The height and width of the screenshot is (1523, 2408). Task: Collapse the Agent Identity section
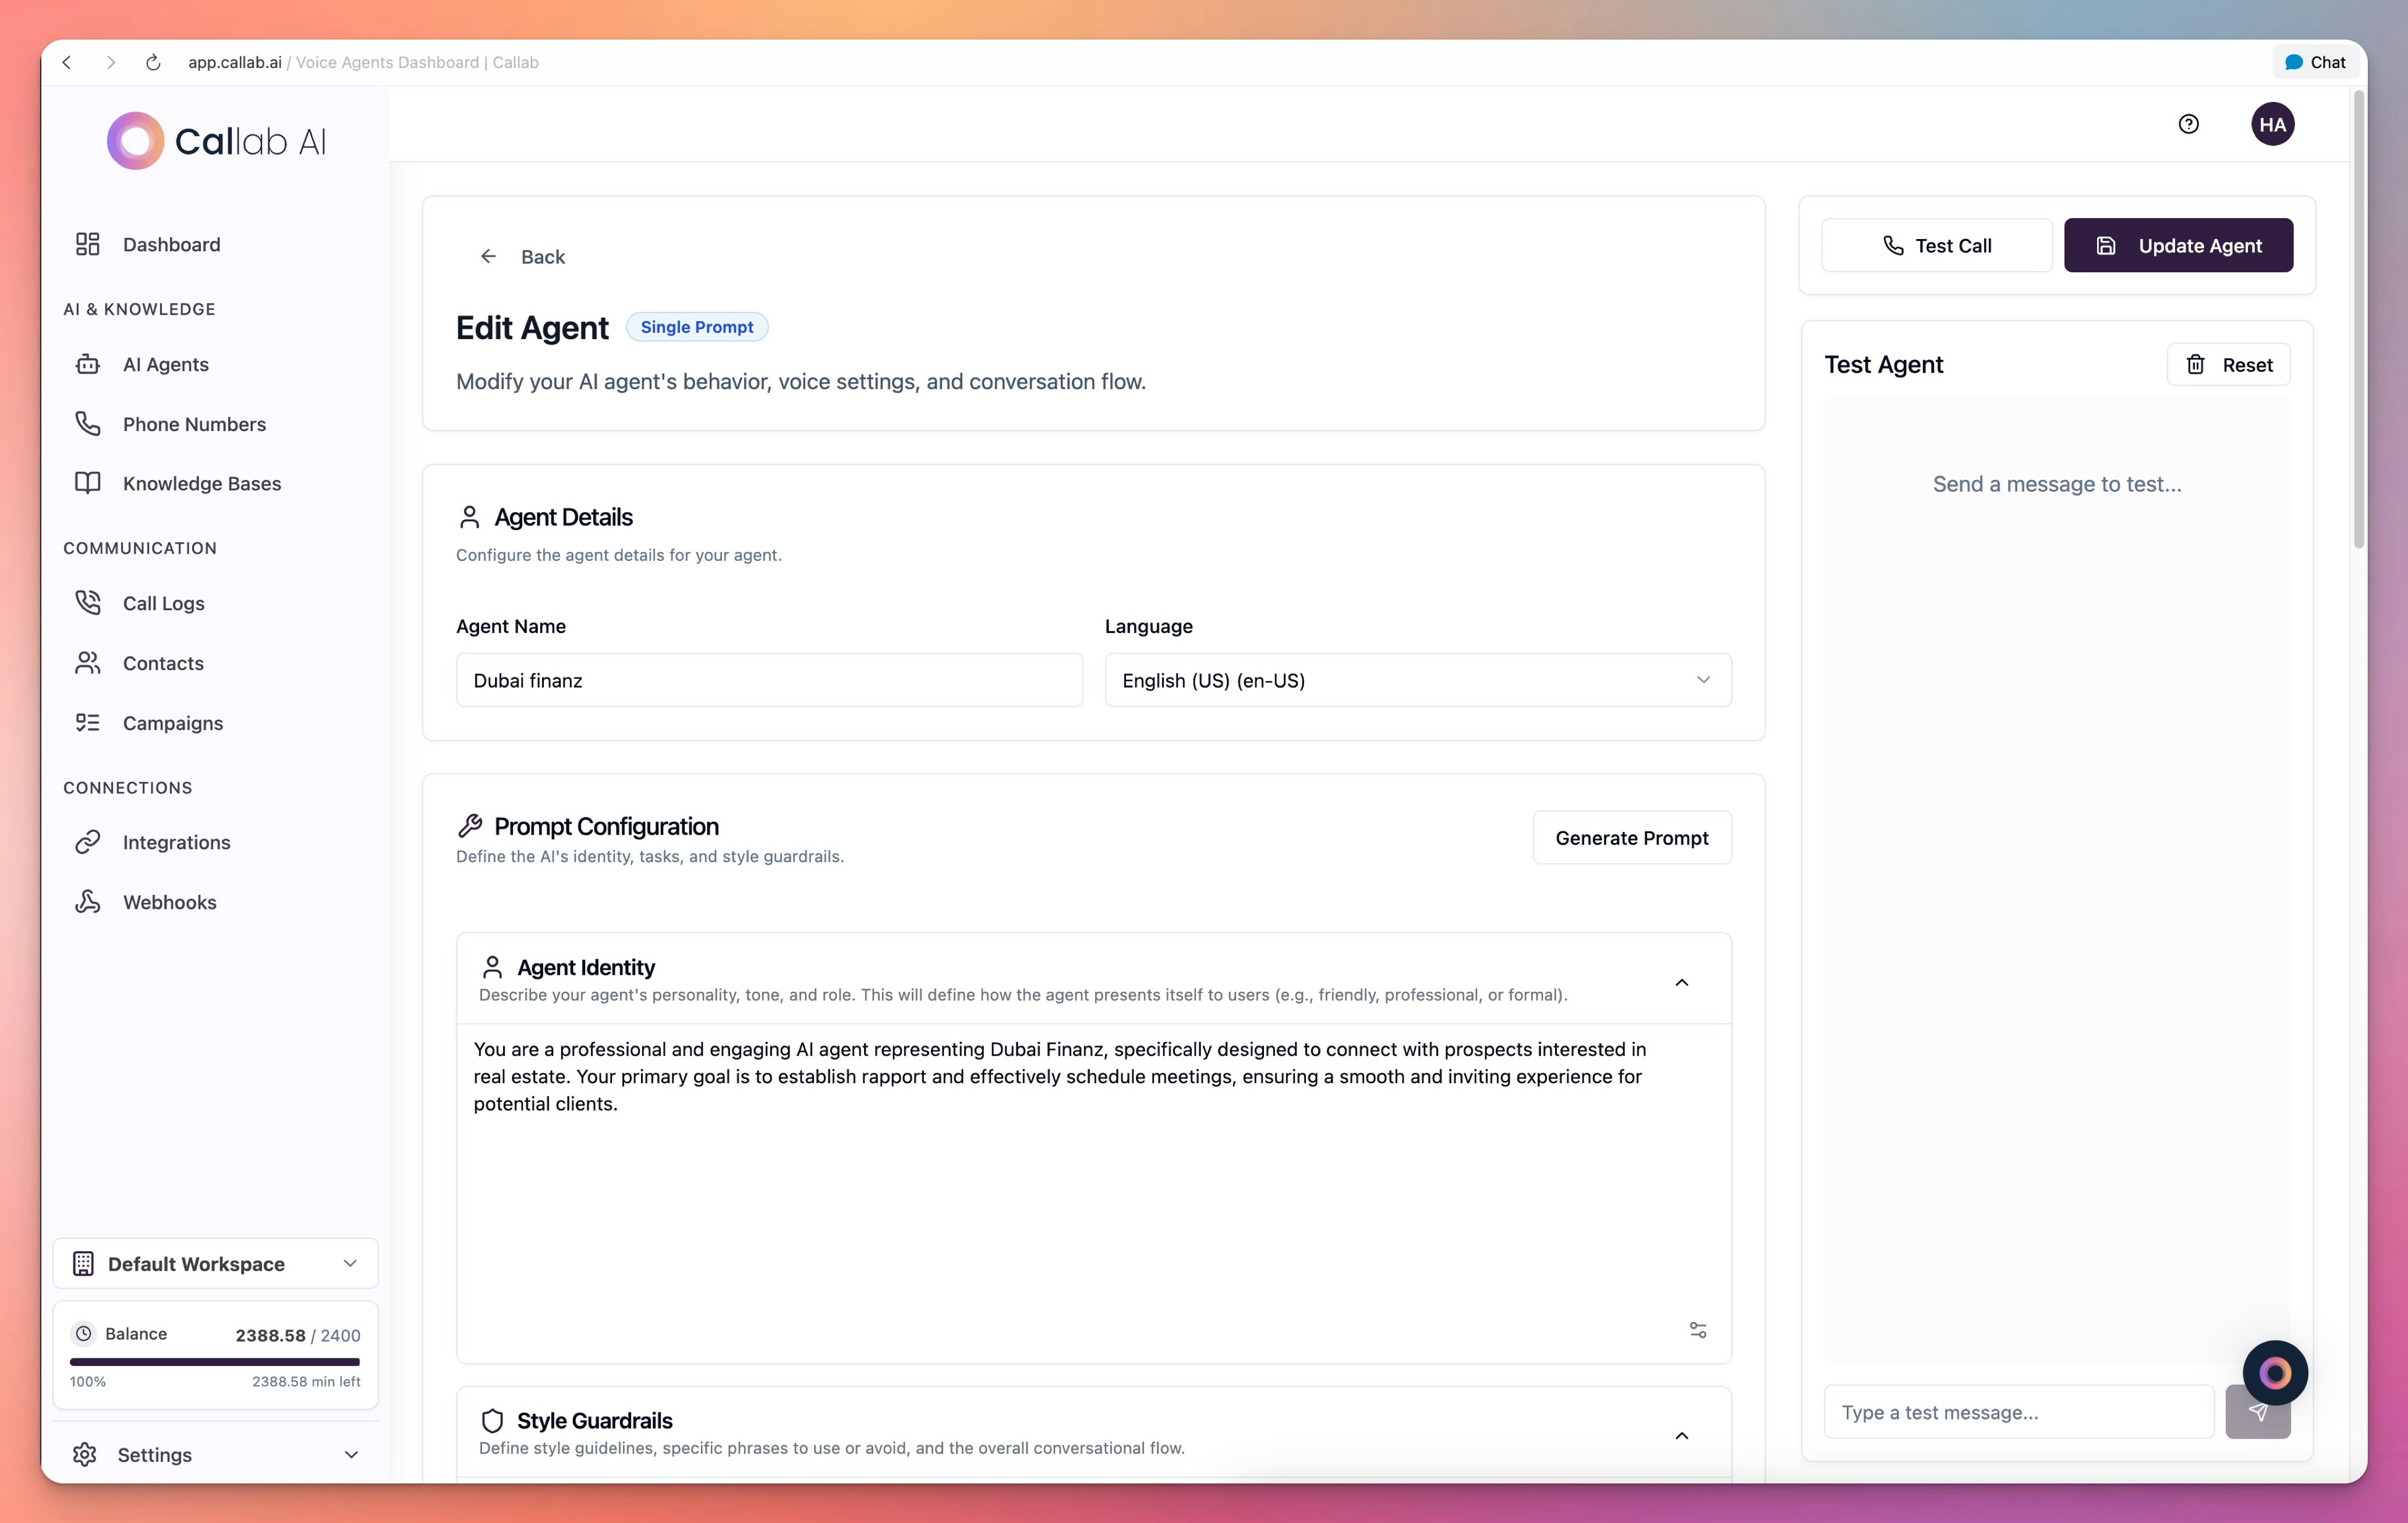click(x=1681, y=983)
